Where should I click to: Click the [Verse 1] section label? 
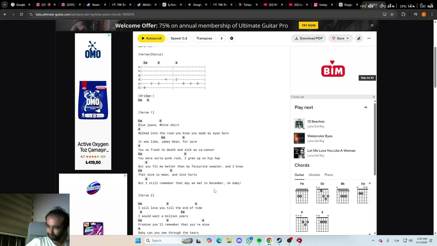coord(146,112)
